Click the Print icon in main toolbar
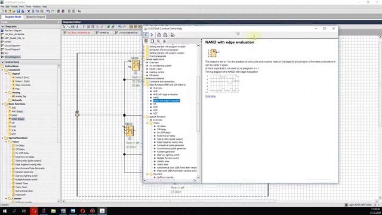This screenshot has height=215, width=382. pyautogui.click(x=23, y=11)
